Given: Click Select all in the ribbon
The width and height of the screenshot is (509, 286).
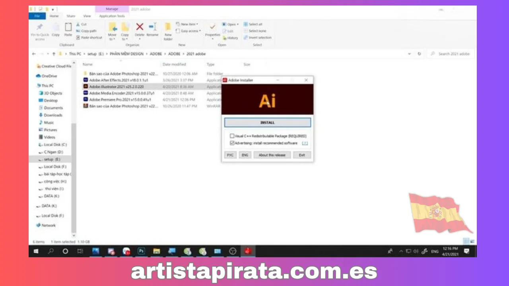Looking at the screenshot, I should 253,24.
